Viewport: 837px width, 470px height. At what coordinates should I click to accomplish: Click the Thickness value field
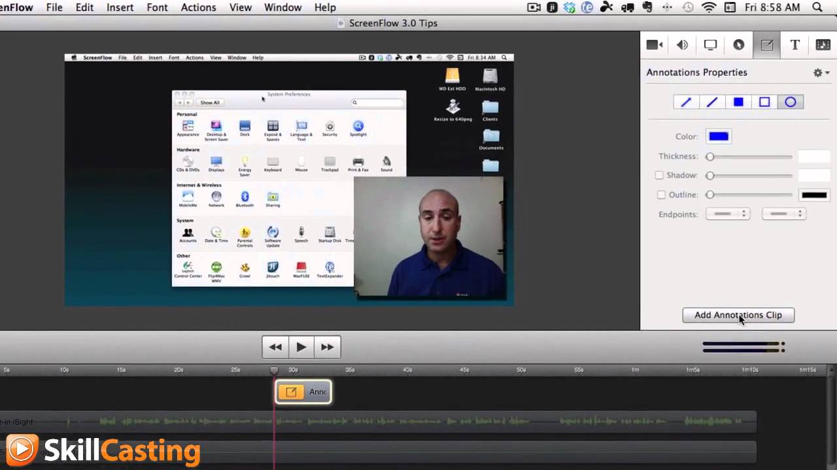pos(814,157)
